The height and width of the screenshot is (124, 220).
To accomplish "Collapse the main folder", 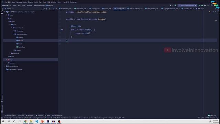I will 8,21.
